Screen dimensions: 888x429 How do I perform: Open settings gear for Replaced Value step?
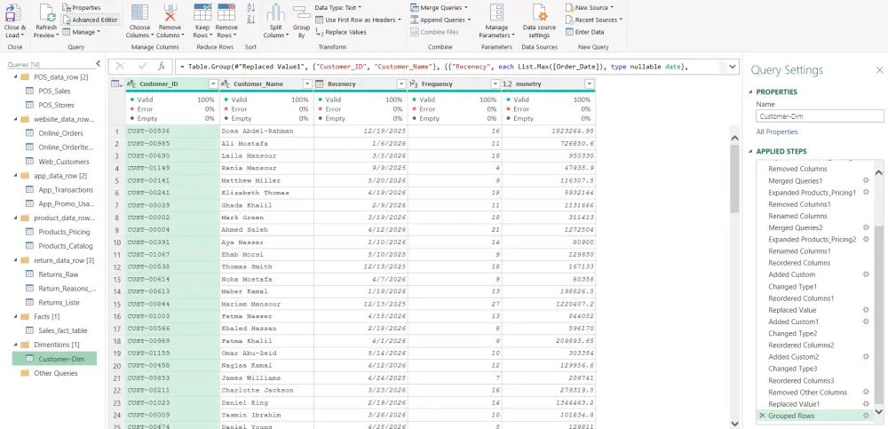[865, 310]
